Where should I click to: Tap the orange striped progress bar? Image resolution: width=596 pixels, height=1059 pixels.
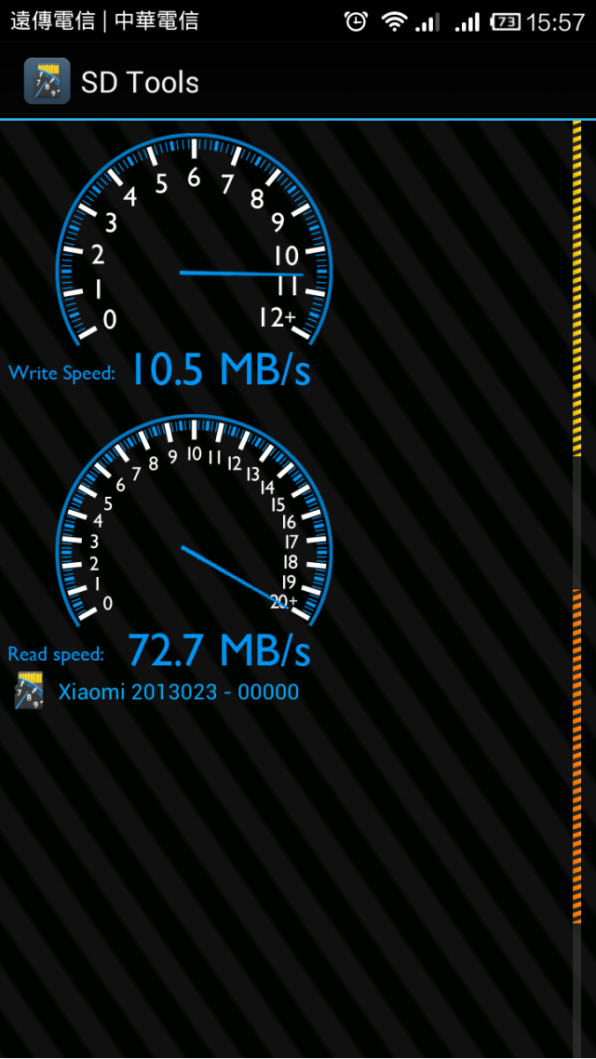(x=577, y=756)
